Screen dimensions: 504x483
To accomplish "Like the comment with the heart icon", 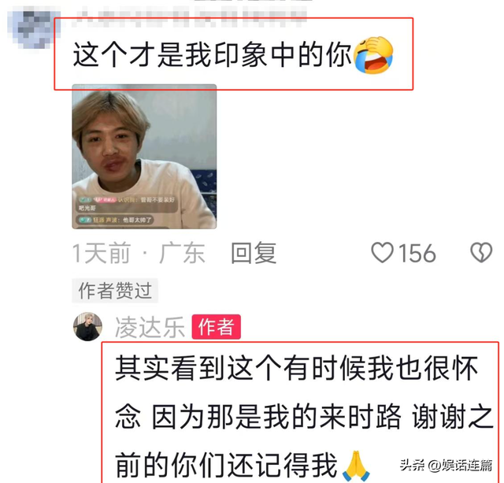I will coord(382,252).
